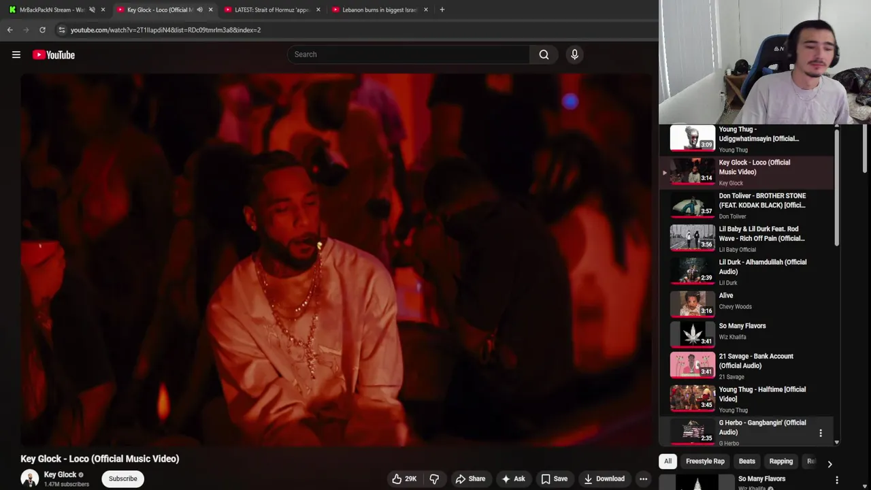The width and height of the screenshot is (871, 490).
Task: Select the Freestyle Rap filter chip
Action: point(705,461)
